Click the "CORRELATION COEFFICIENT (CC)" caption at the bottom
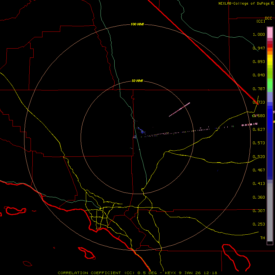Screen dimensions: 275x275 [x=96, y=273]
